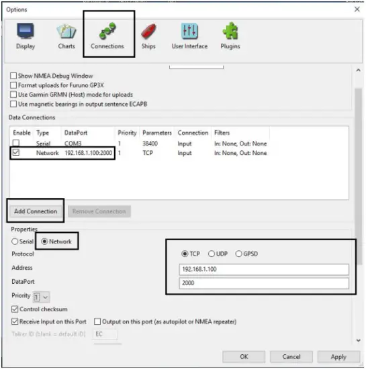This screenshot has width=366, height=369.
Task: Enable the Serial COM3 connection checkbox
Action: (x=16, y=143)
